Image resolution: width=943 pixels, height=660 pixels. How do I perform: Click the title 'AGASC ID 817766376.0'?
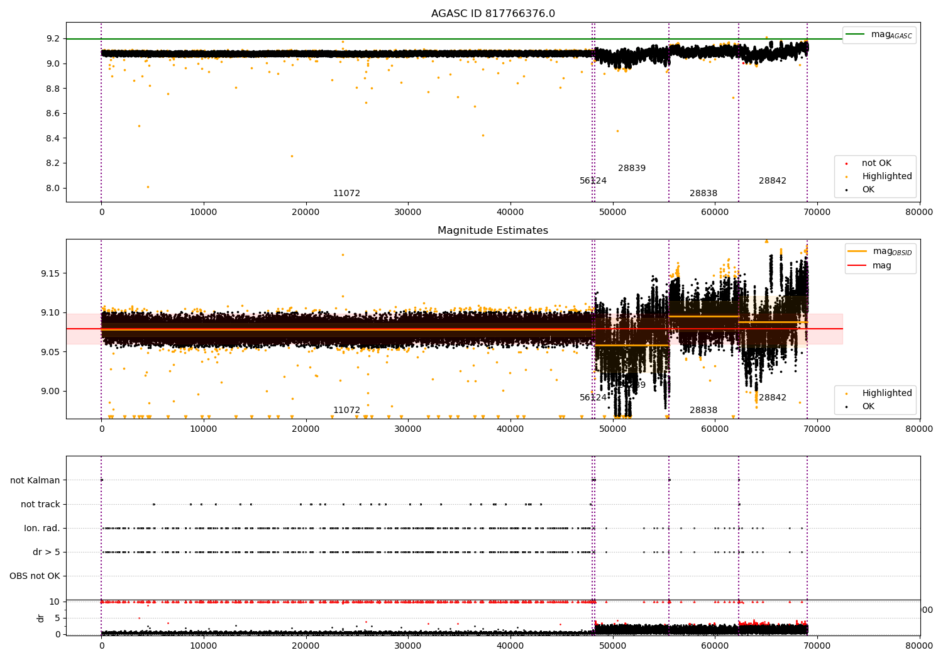pyautogui.click(x=493, y=14)
